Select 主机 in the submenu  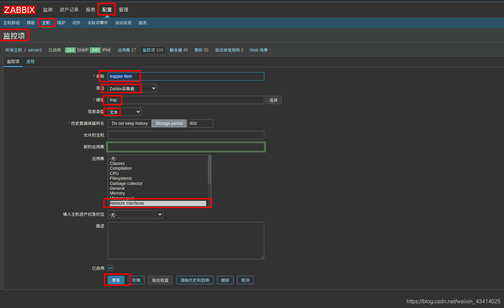[46, 23]
